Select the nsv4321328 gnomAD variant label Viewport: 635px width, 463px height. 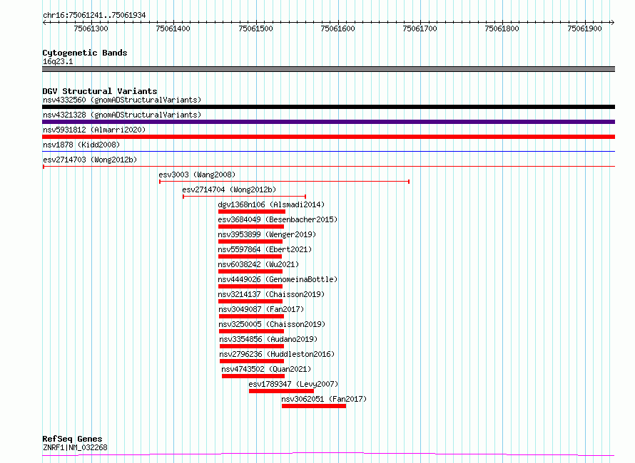(x=122, y=115)
